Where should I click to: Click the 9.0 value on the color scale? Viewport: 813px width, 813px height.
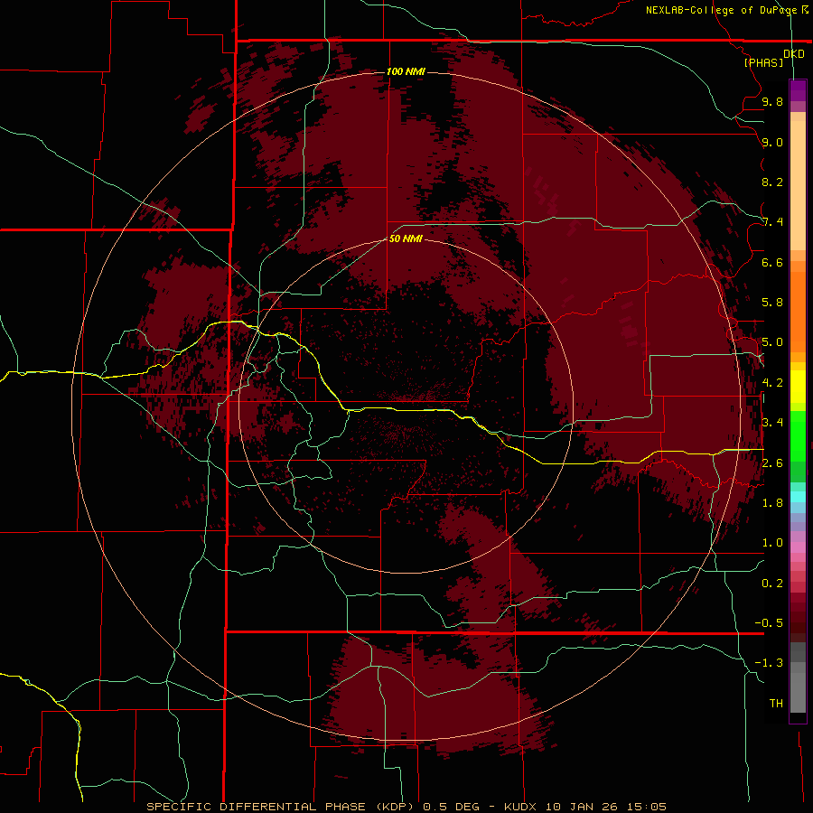772,142
